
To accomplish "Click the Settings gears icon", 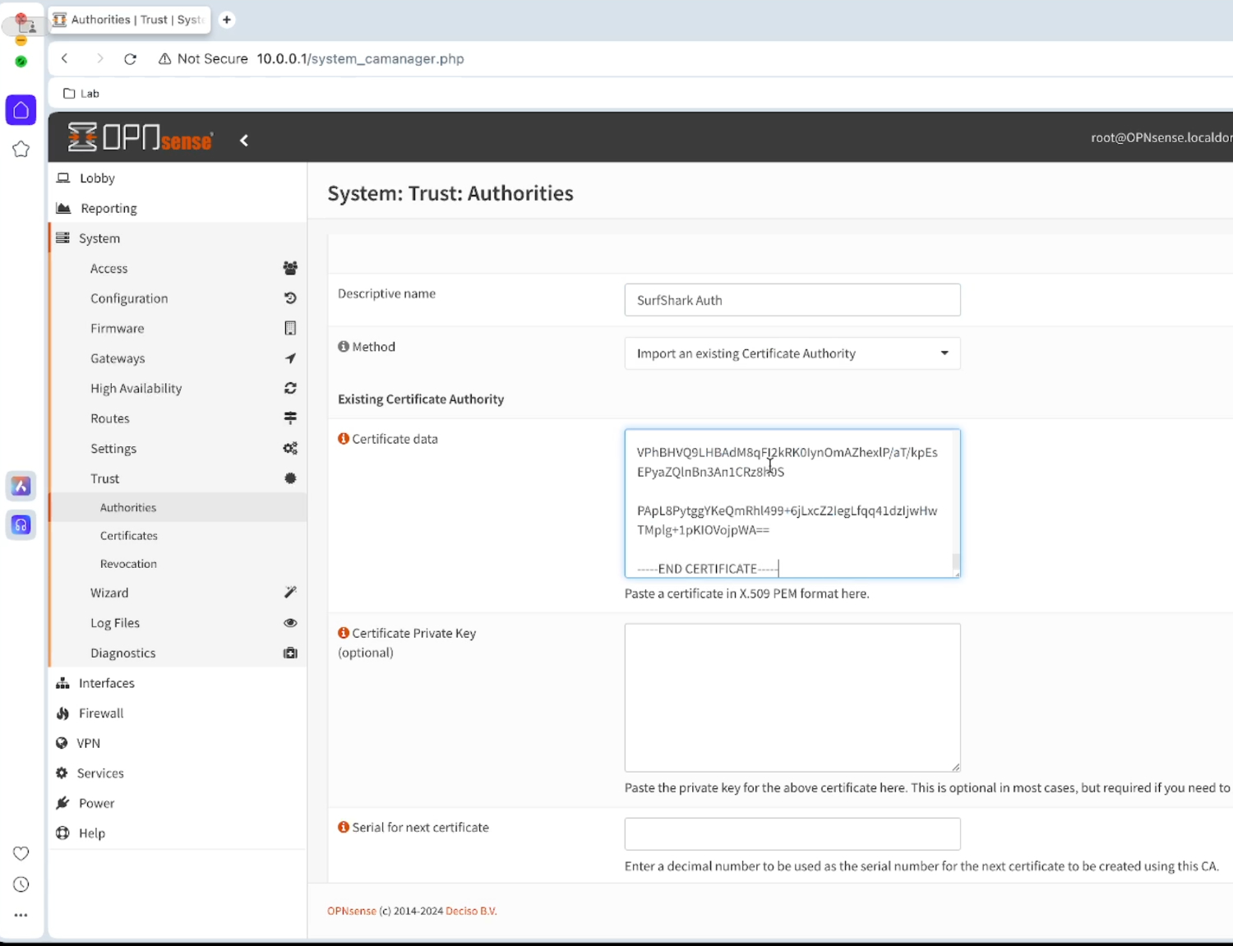I will coord(290,449).
